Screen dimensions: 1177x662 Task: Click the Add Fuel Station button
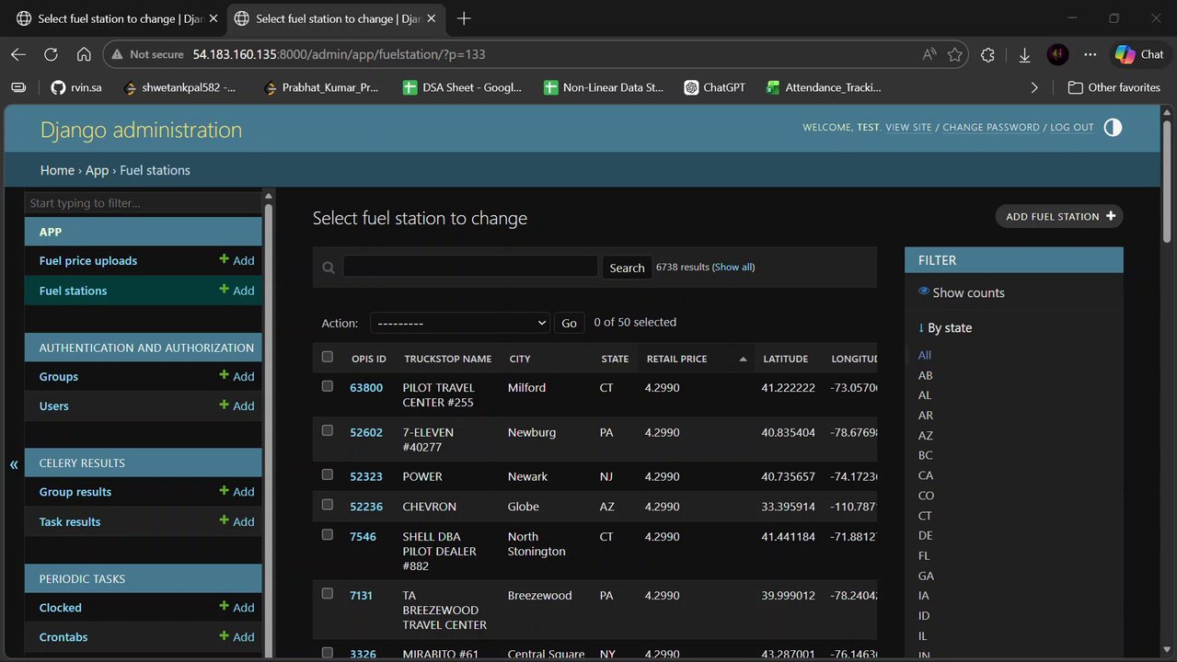pos(1059,216)
